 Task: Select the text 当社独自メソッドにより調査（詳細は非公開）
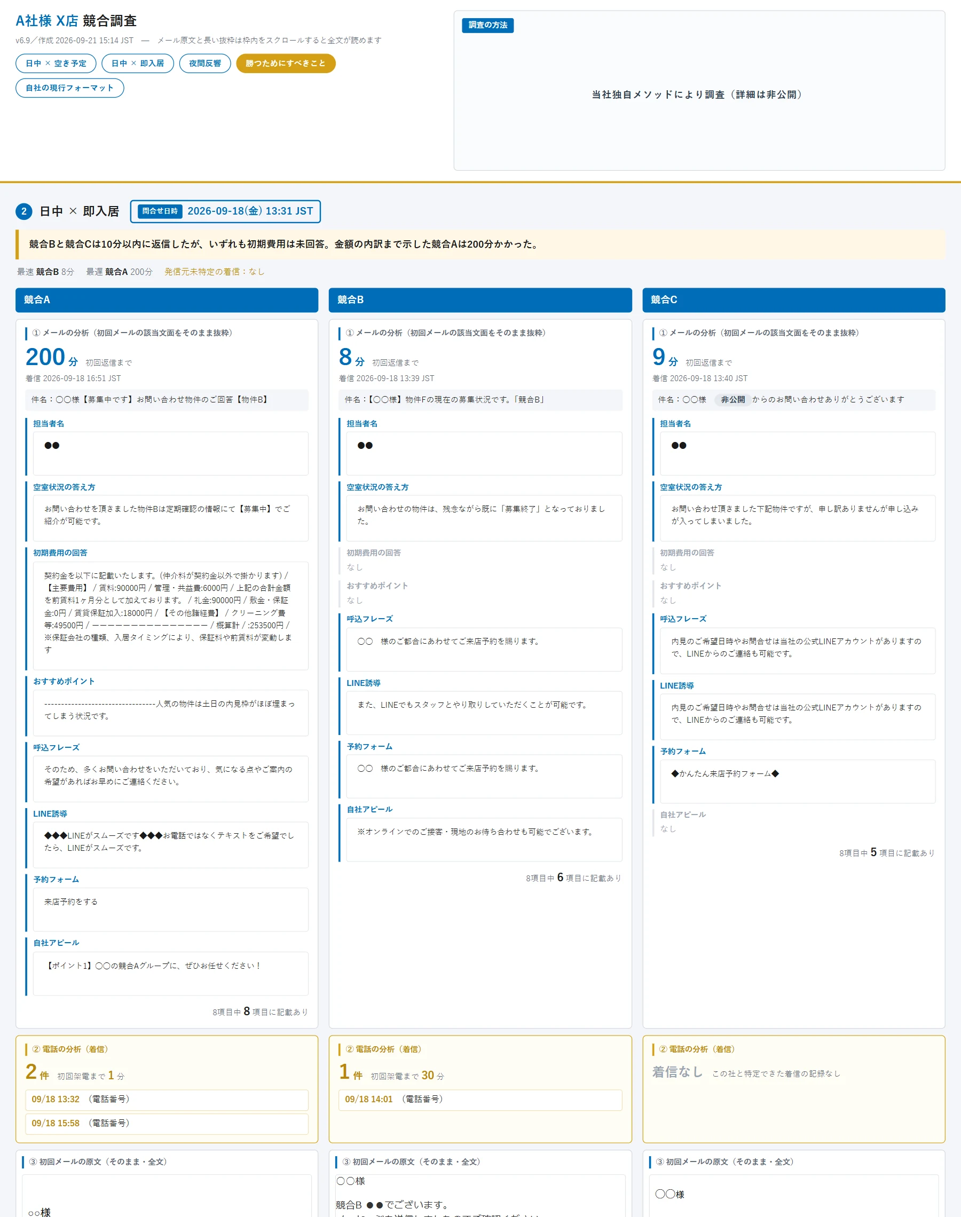(699, 94)
